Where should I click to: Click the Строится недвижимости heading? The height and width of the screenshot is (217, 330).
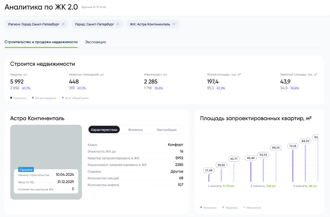pos(42,64)
